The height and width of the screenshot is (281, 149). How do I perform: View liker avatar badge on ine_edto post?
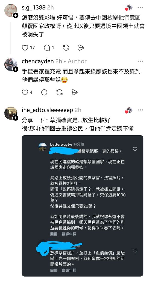pyautogui.click(x=129, y=110)
